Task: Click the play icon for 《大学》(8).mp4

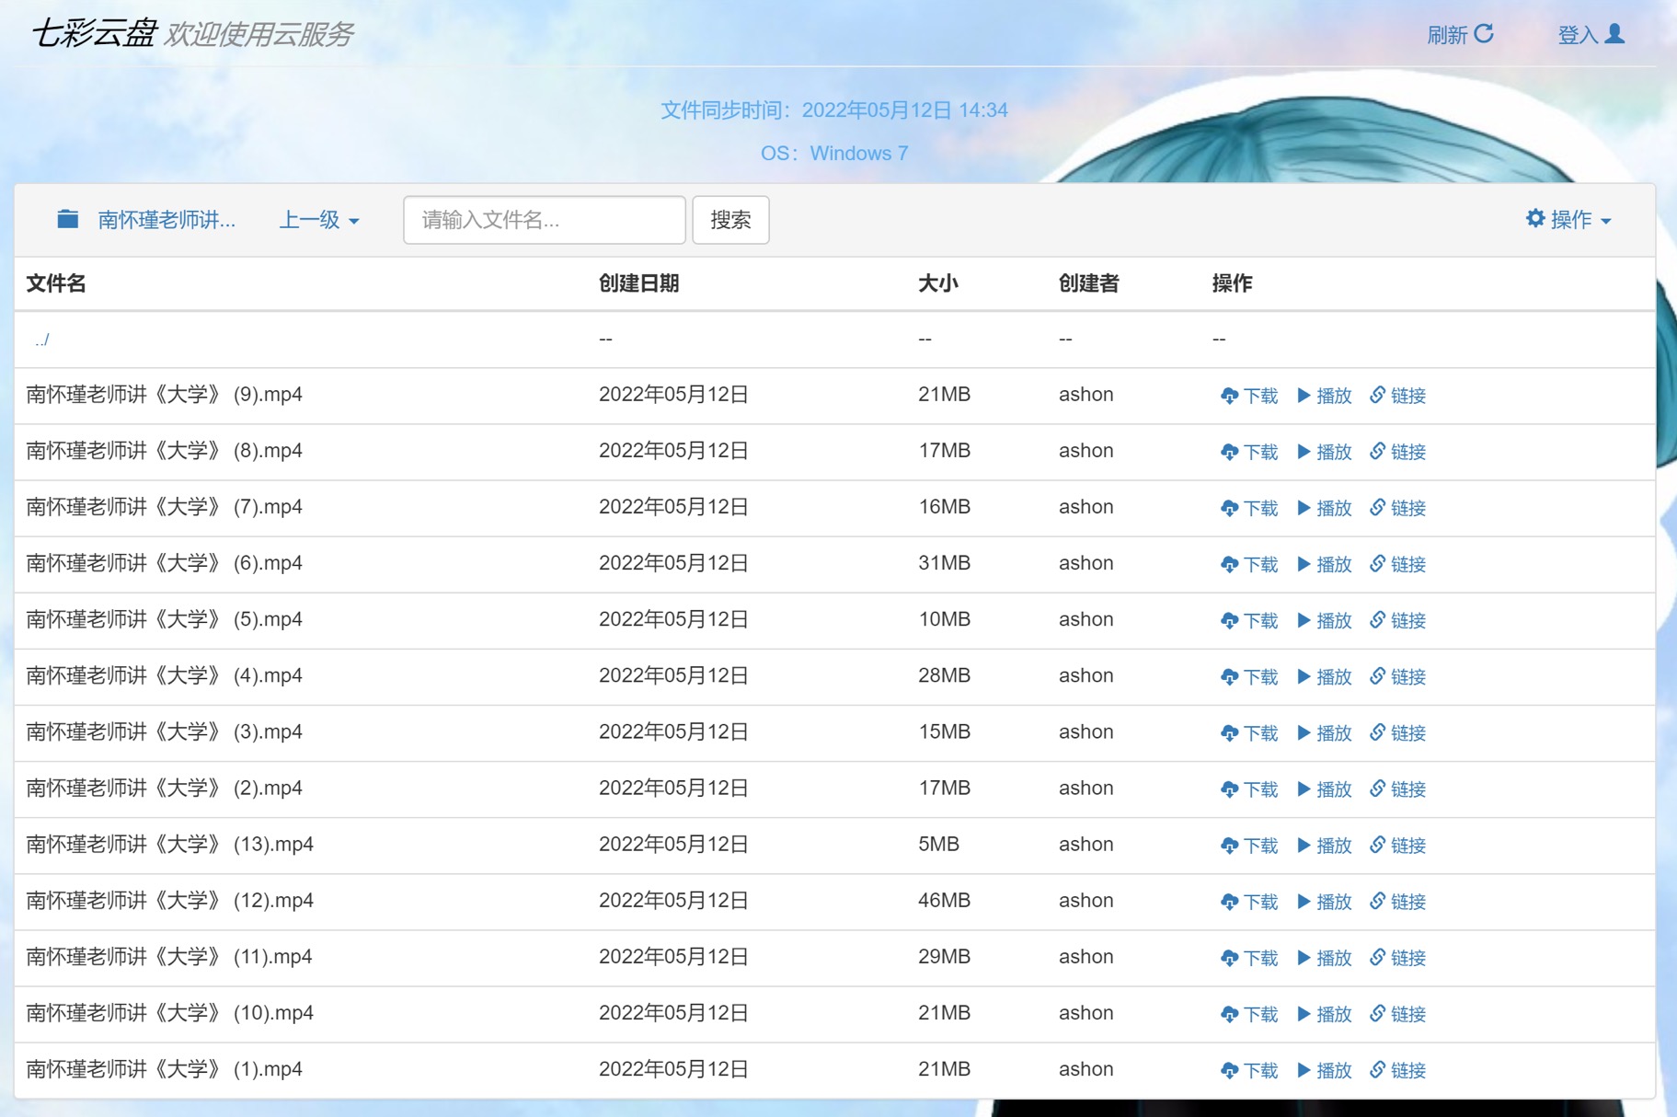Action: [1304, 452]
